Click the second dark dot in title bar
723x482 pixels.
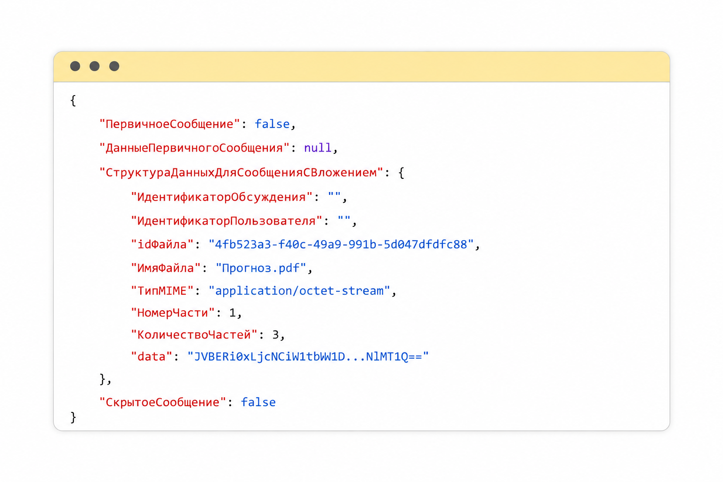tap(95, 66)
